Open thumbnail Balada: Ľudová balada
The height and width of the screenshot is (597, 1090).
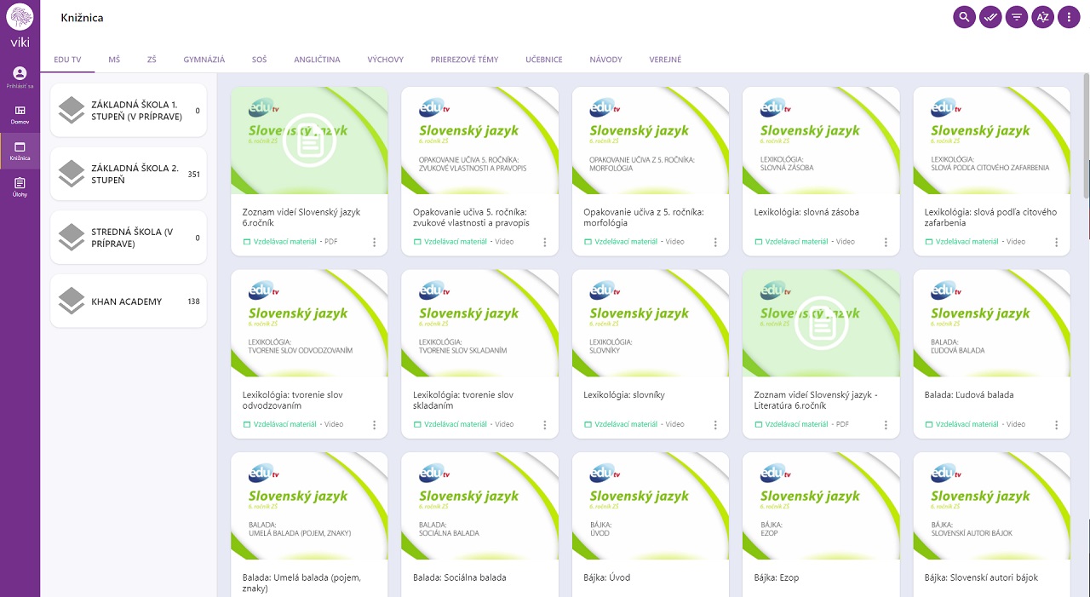(x=992, y=324)
